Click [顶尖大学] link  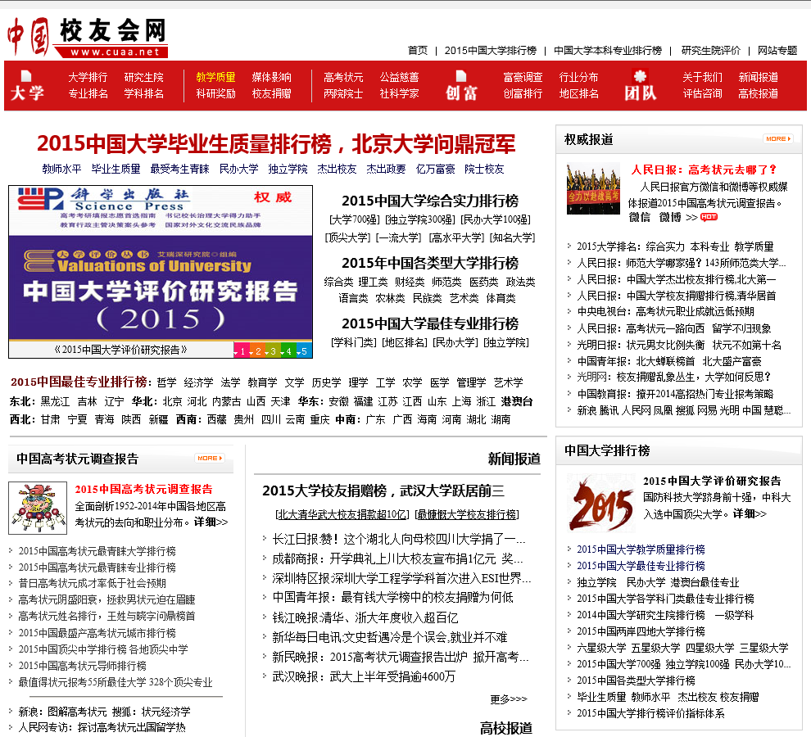click(x=347, y=238)
